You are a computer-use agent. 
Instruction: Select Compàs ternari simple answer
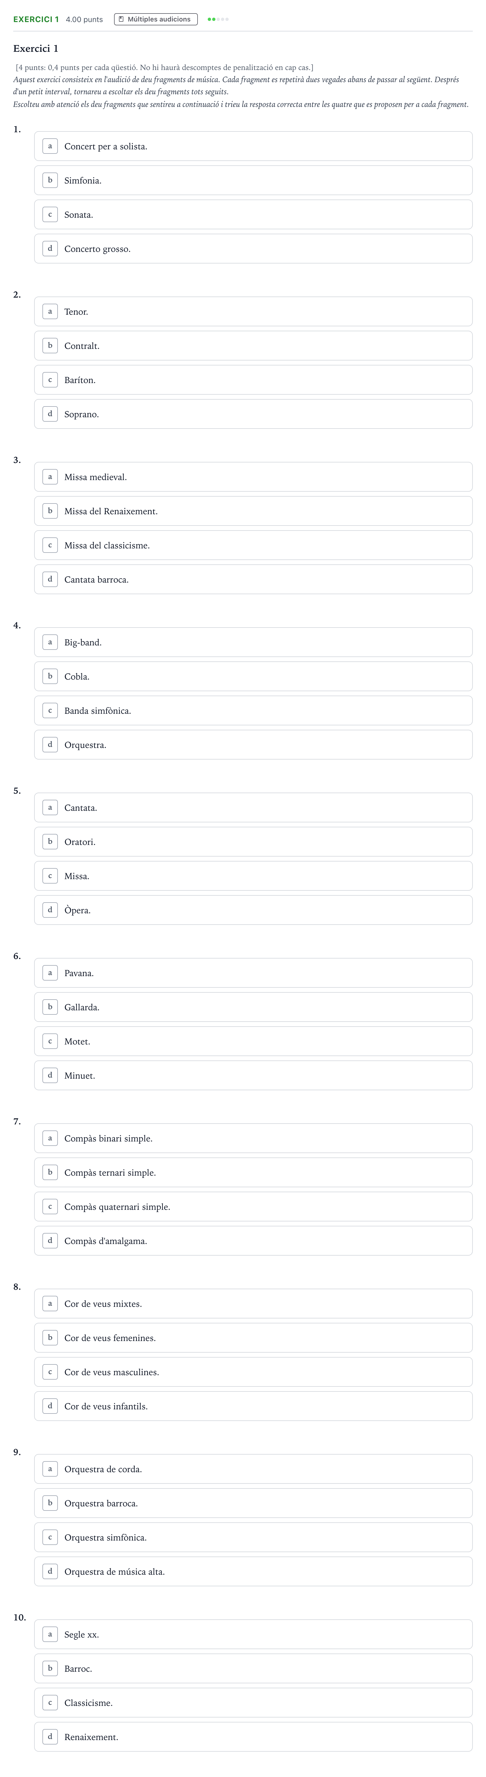(x=253, y=1172)
